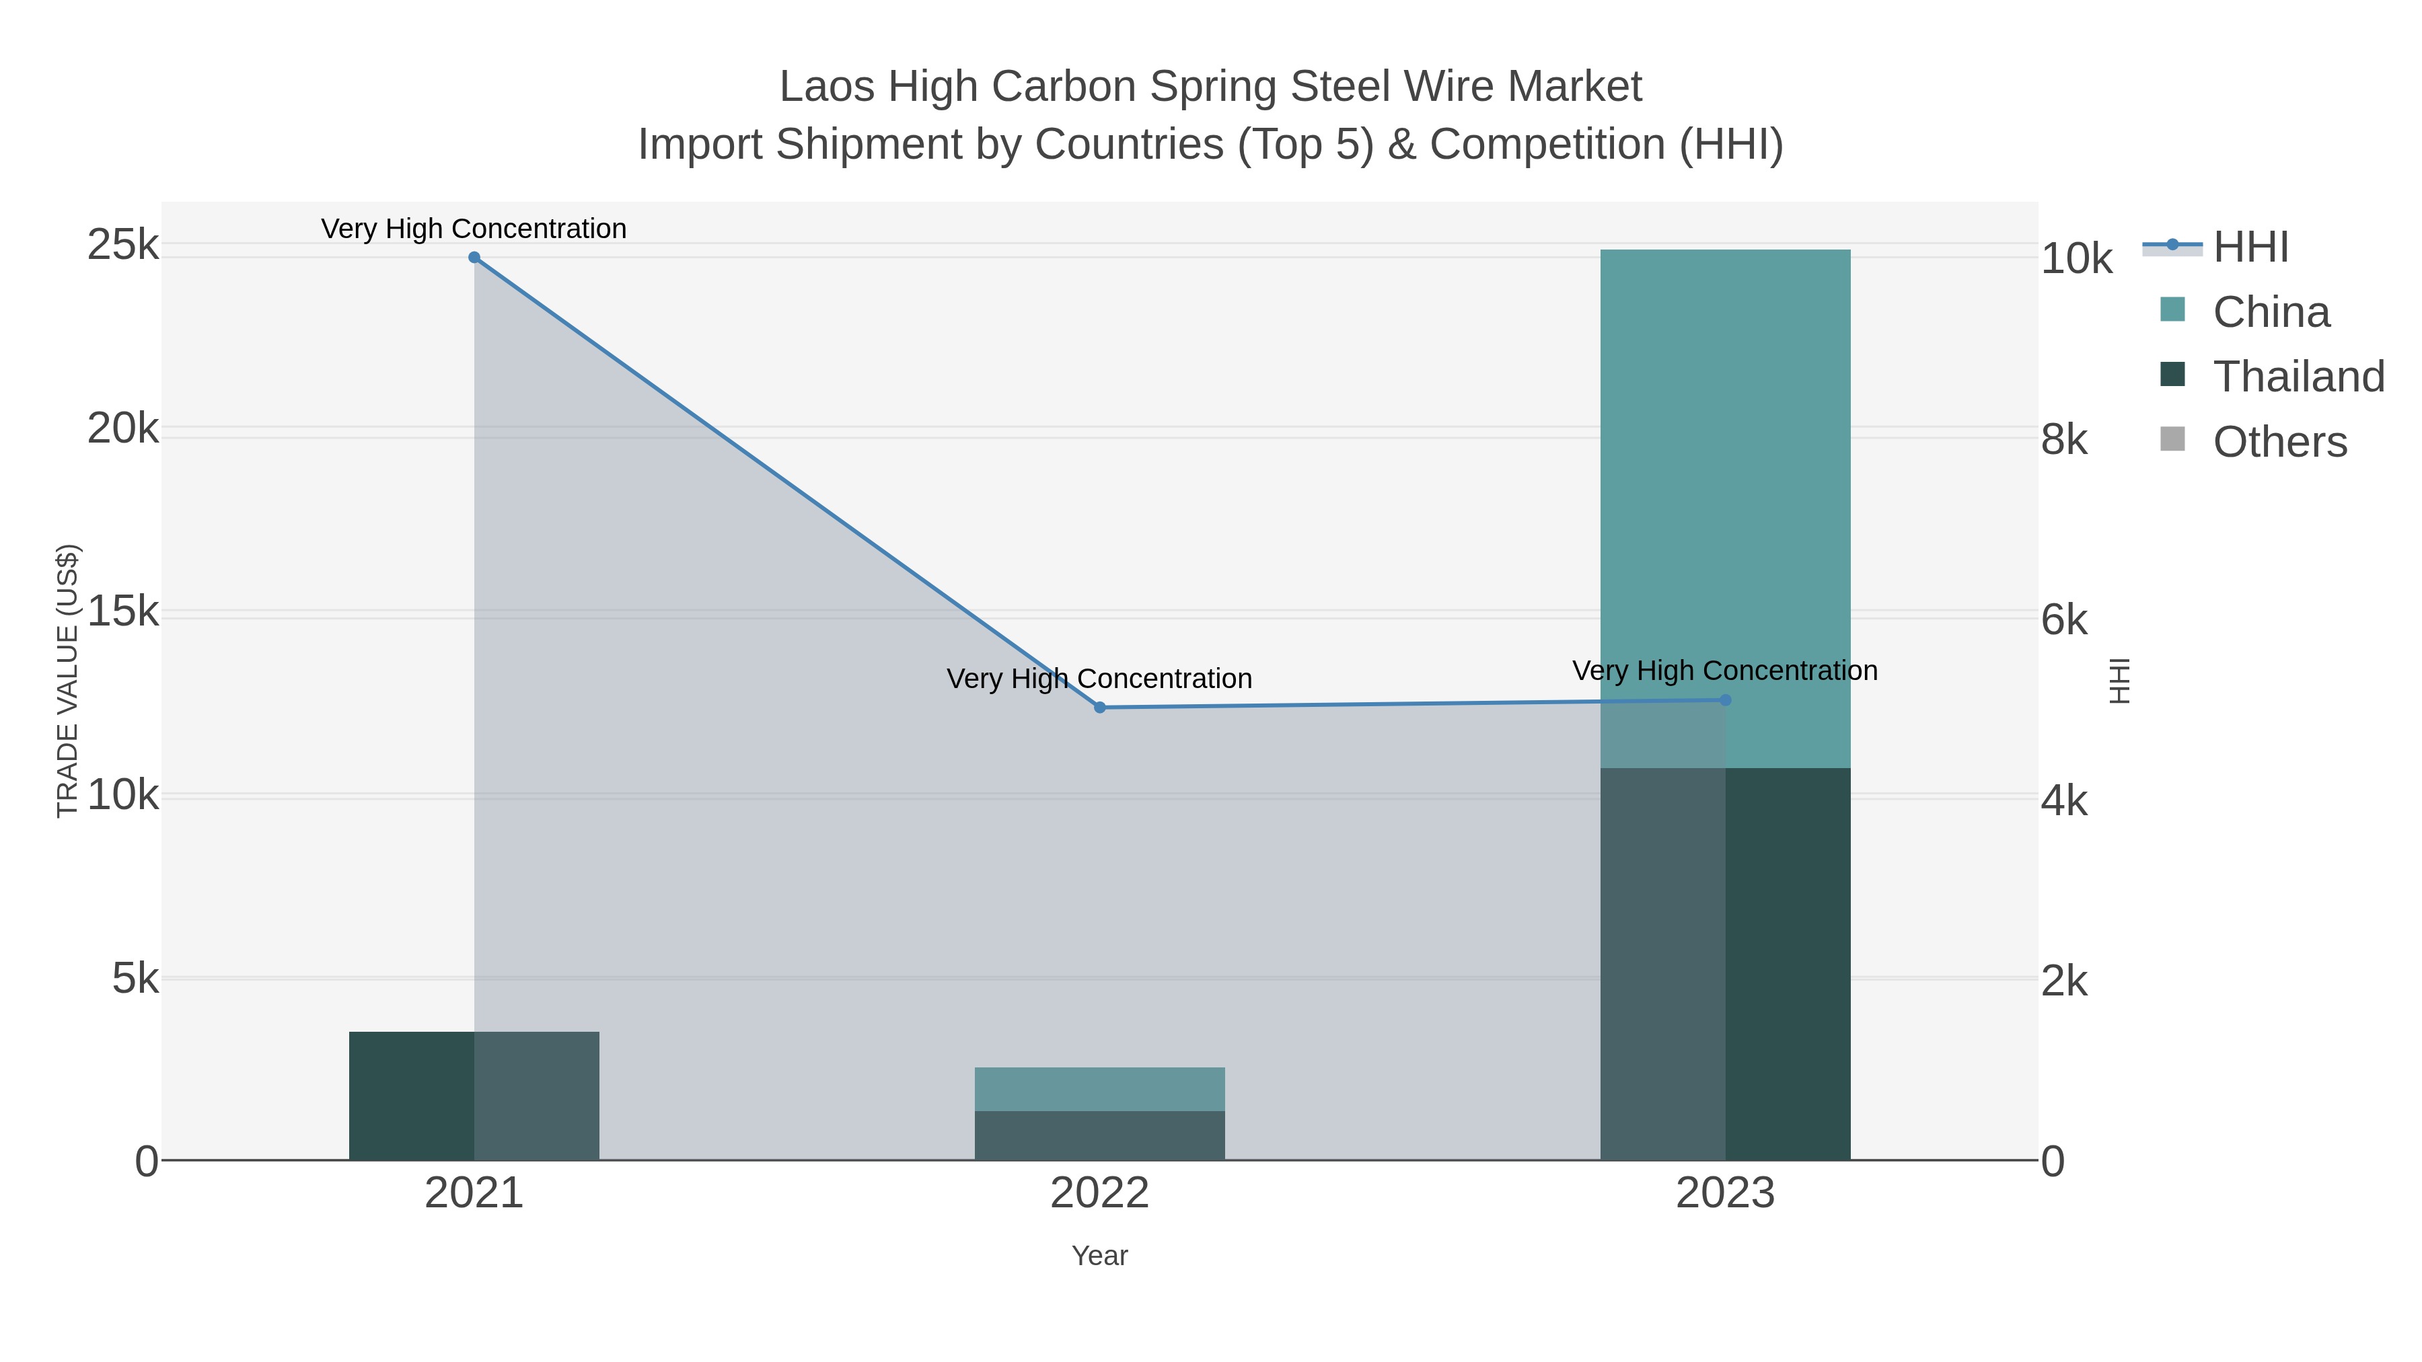Click the 8k right HHI axis tick
Viewport: 2422px width, 1362px height.
click(2064, 440)
